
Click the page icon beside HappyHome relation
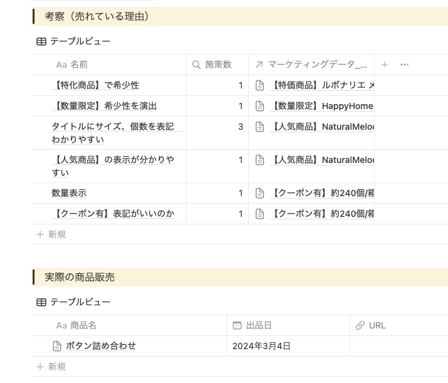click(259, 106)
